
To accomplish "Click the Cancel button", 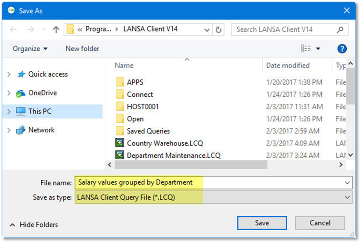I will pos(320,223).
